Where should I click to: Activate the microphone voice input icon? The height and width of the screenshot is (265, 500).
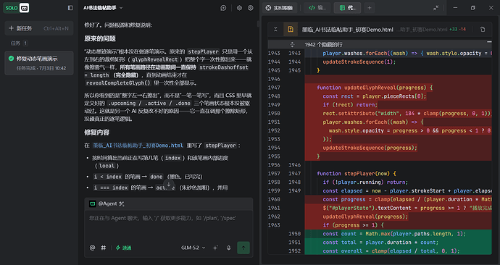tap(229, 248)
